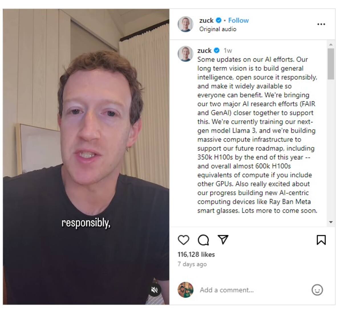Follow the zuck account
Screen dimensions: 342x317
click(239, 21)
